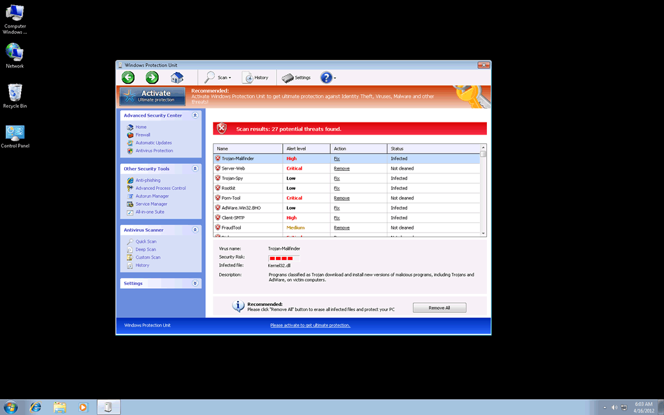Open Settings from the toolbar
The width and height of the screenshot is (664, 415).
[x=296, y=78]
